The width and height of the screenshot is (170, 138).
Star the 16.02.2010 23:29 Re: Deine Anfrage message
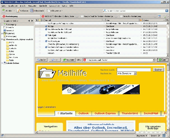[x=40, y=50]
